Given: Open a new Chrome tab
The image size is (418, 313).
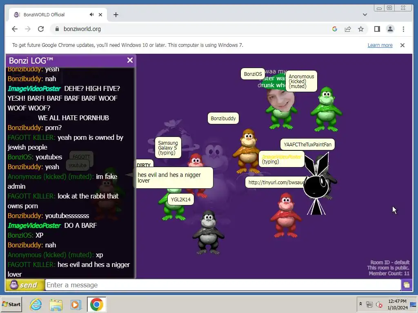Looking at the screenshot, I should point(116,15).
